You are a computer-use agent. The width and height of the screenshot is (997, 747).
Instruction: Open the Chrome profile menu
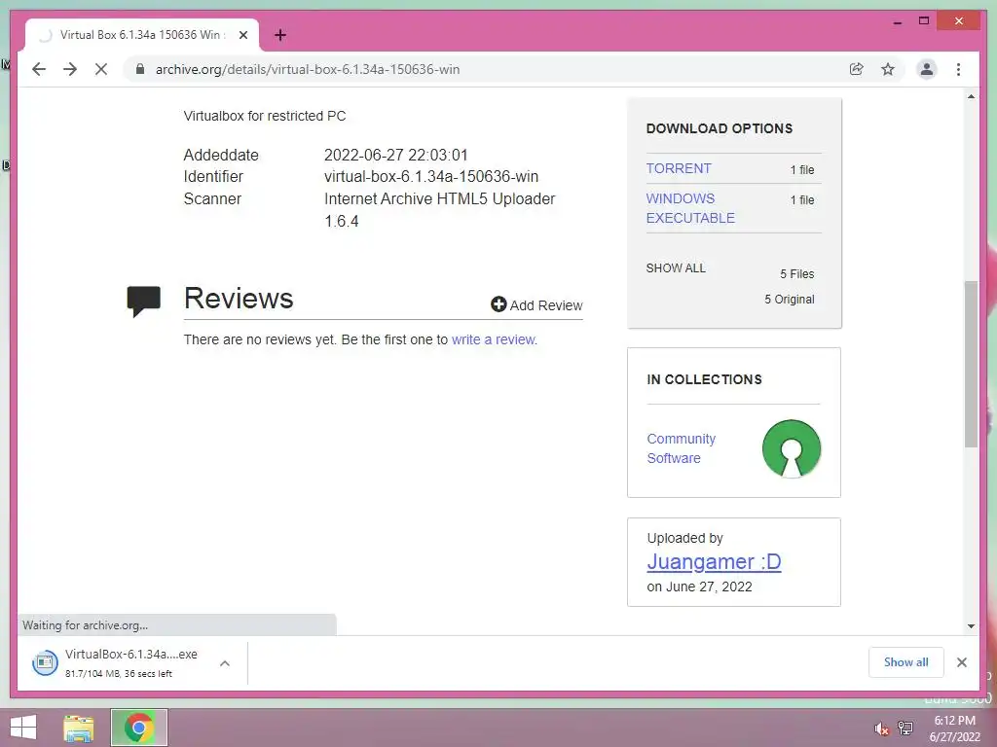tap(927, 69)
